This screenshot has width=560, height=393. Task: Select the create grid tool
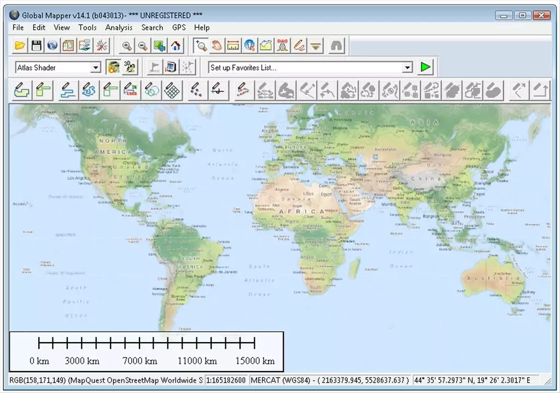pyautogui.click(x=172, y=90)
